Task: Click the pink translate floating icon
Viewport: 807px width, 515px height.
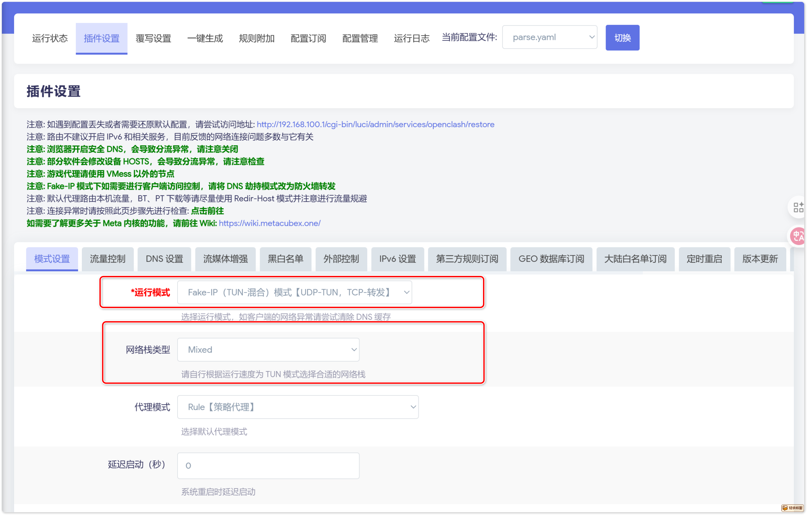Action: [x=798, y=236]
